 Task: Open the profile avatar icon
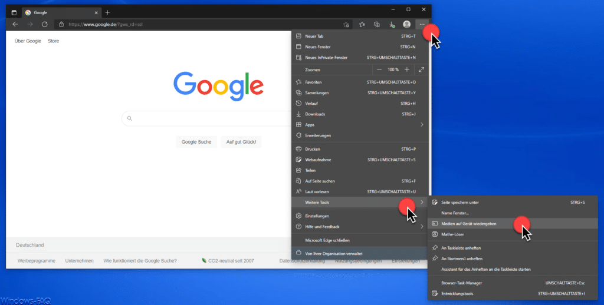click(x=407, y=24)
